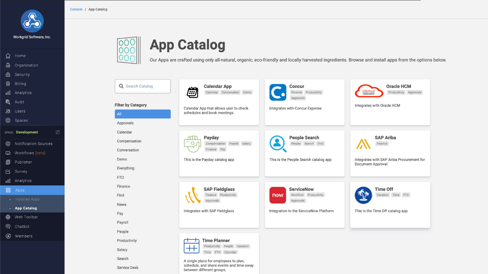
Task: Filter catalog by FTO category
Action: pyautogui.click(x=120, y=177)
